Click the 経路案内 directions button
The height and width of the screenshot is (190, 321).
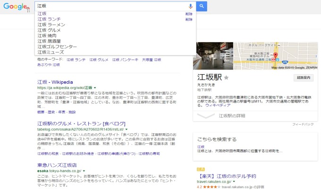tap(304, 78)
